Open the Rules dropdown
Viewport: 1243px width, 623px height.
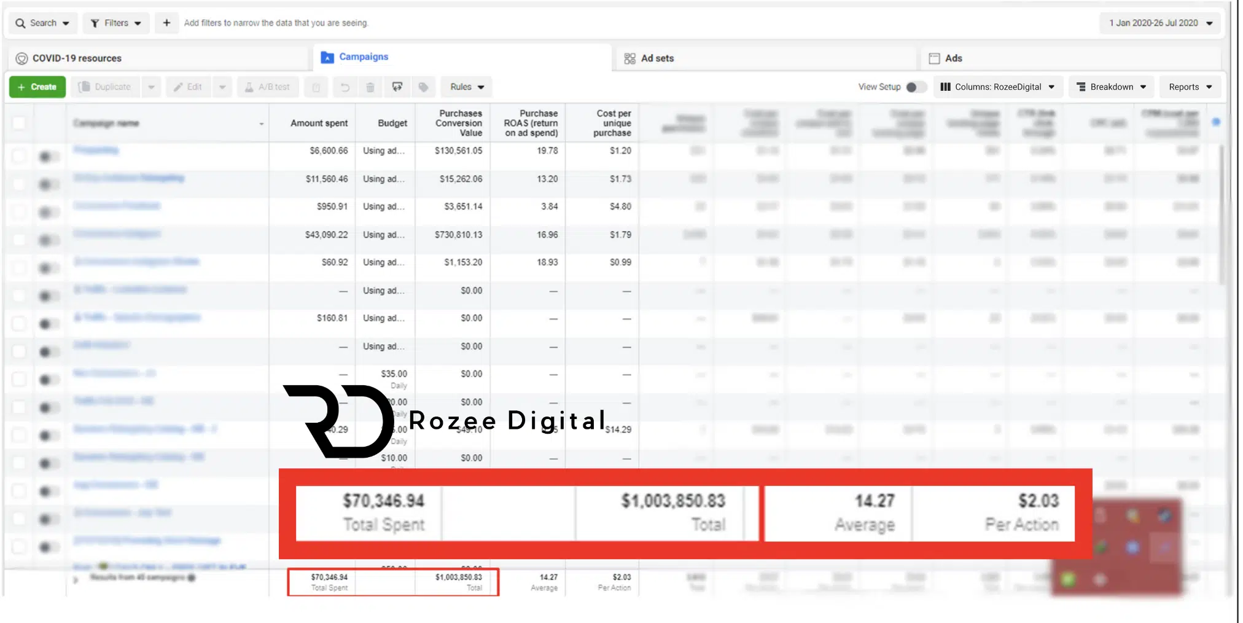[x=467, y=87]
